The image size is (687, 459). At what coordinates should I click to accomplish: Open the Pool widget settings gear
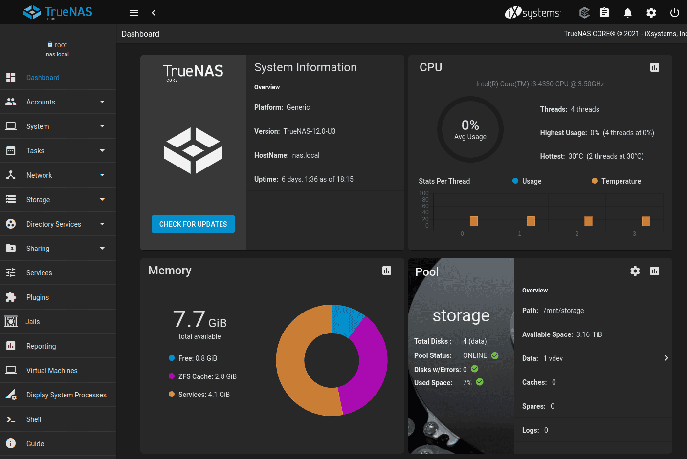(635, 271)
